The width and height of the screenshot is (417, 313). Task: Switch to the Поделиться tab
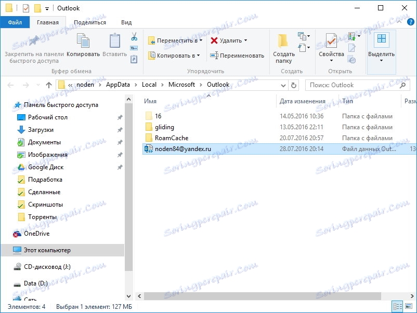(x=90, y=22)
